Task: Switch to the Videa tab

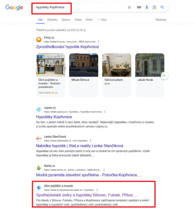Action: click(78, 20)
